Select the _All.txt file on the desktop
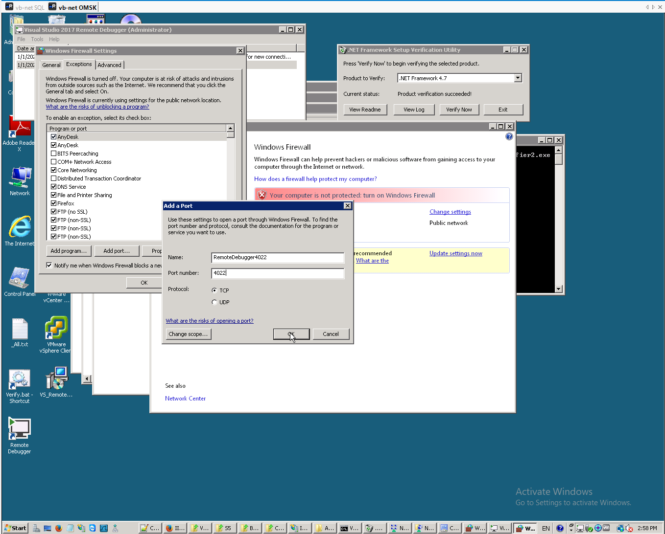The width and height of the screenshot is (665, 534). coord(20,333)
